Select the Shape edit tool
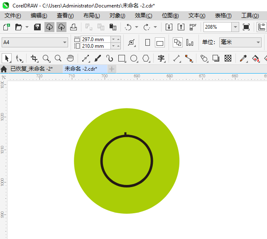The width and height of the screenshot is (267, 239). (x=19, y=59)
